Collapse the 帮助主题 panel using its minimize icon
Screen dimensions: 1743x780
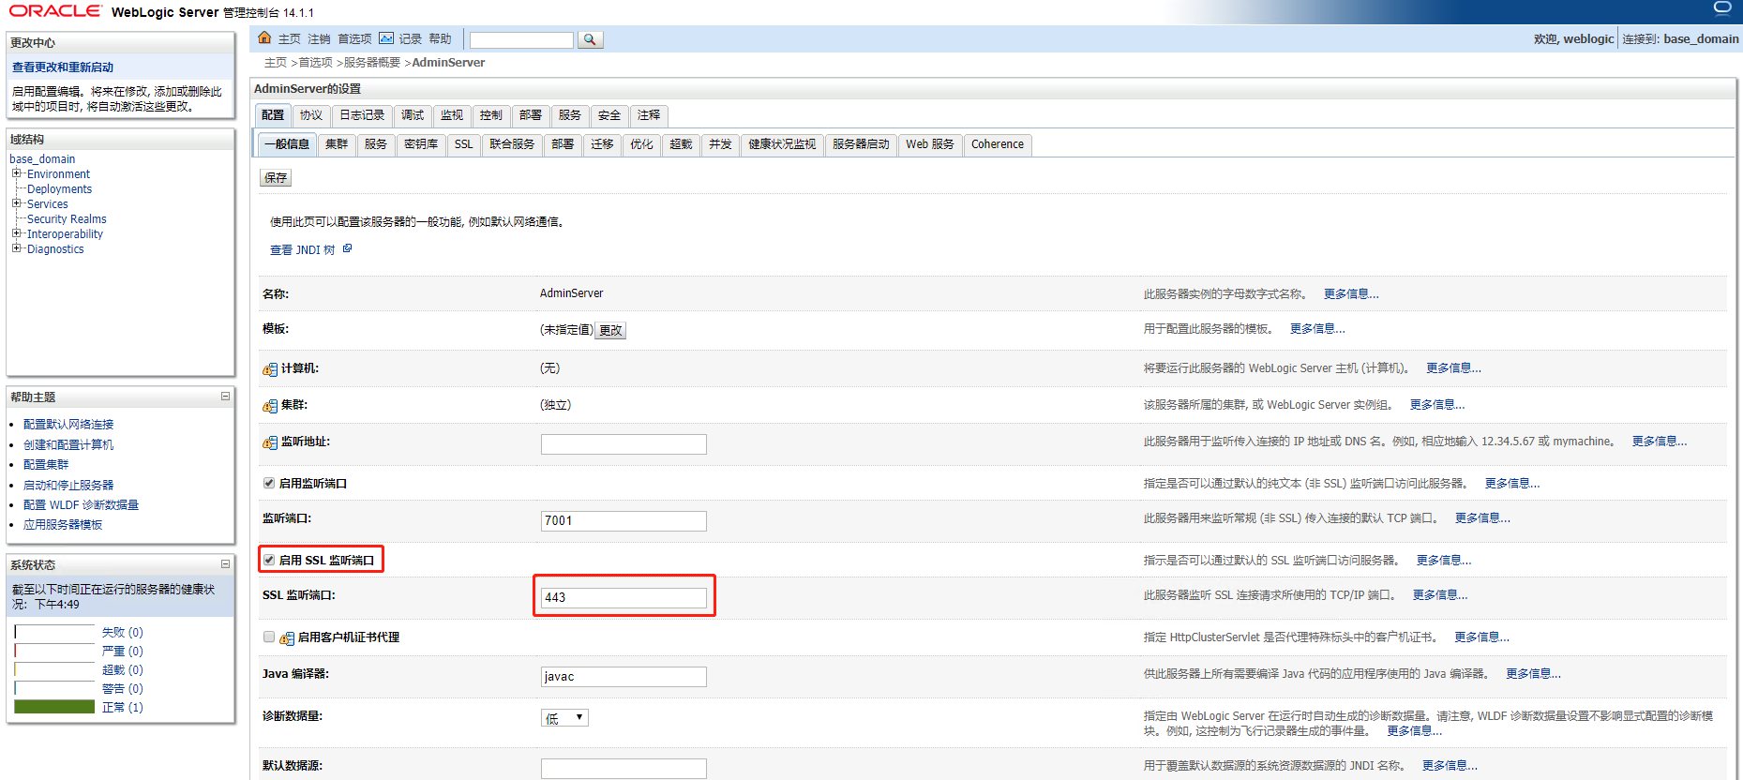coord(225,397)
